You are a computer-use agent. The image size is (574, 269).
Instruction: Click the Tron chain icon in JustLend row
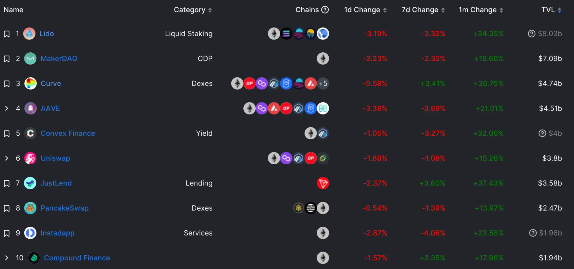(x=323, y=183)
